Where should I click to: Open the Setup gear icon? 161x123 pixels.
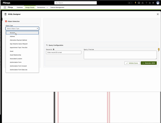[150, 3]
